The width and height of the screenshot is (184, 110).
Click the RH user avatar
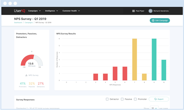point(151,11)
